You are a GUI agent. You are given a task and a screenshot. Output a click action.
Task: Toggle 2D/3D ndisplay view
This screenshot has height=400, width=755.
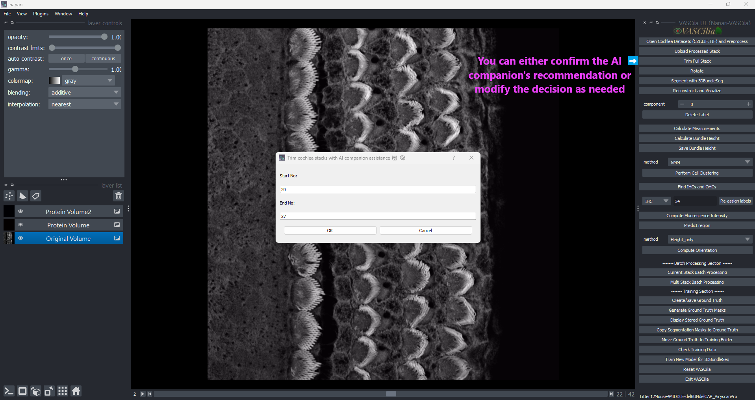(x=22, y=391)
